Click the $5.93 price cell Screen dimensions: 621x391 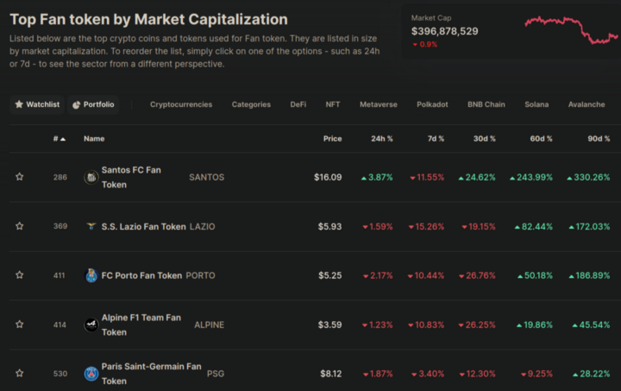point(329,227)
